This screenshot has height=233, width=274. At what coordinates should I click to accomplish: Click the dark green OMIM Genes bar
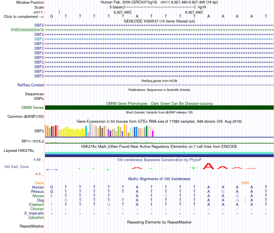tap(159, 108)
